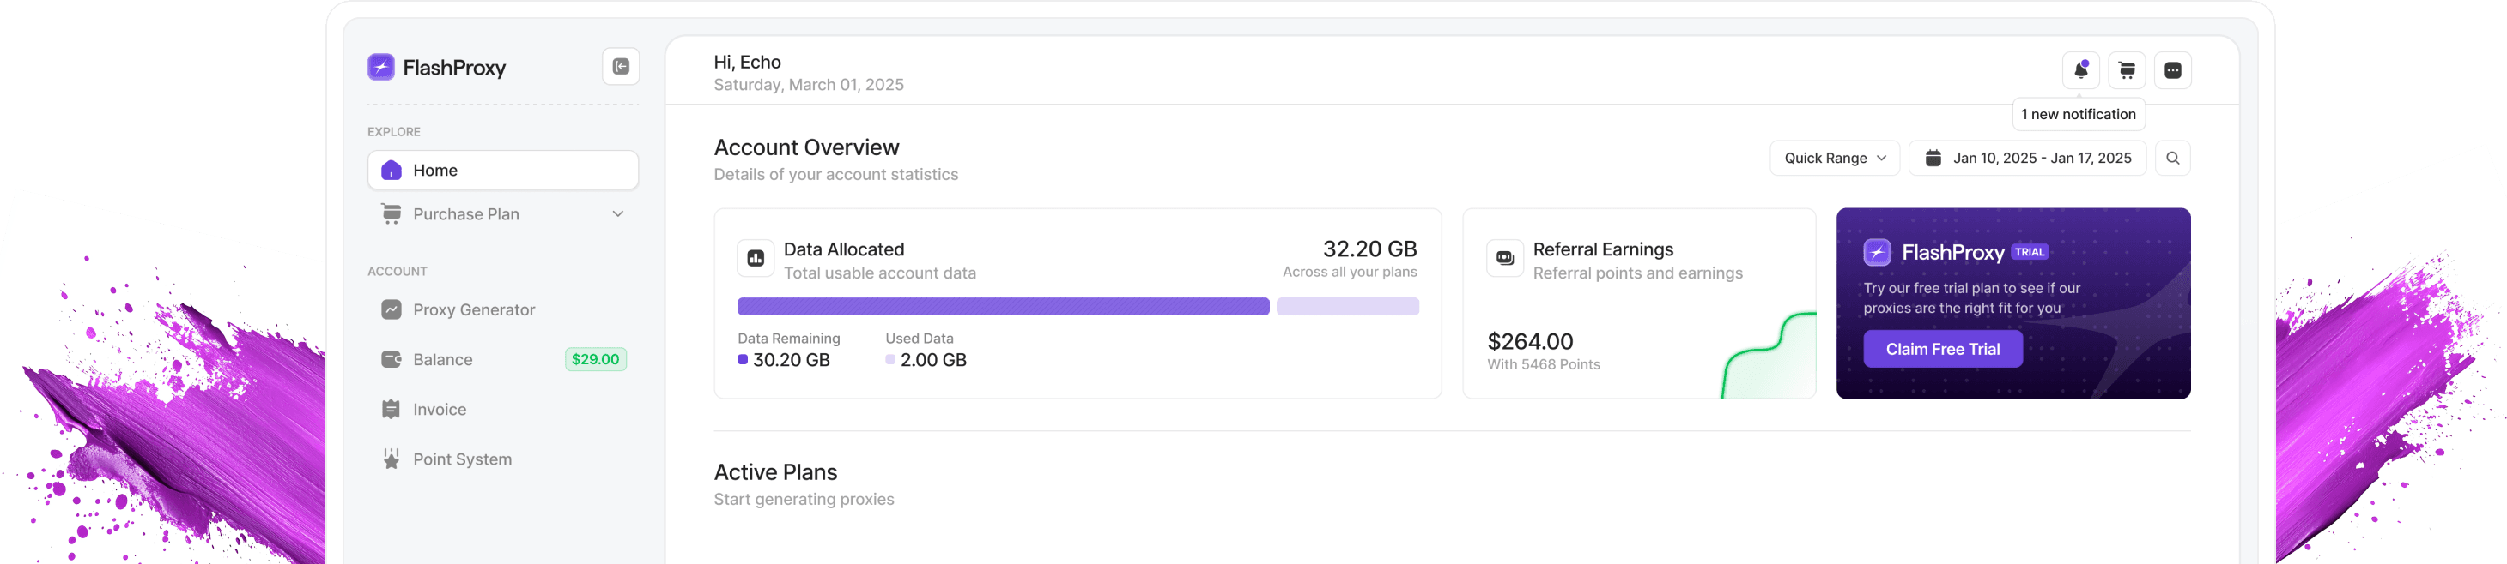The height and width of the screenshot is (564, 2507).
Task: Click the search icon beside date range
Action: (x=2172, y=159)
